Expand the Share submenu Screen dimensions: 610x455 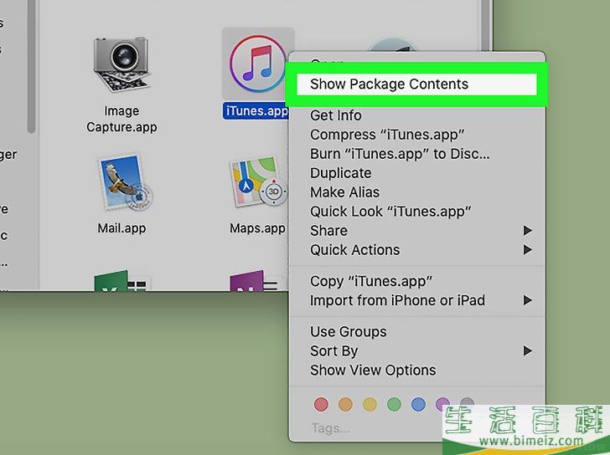[416, 231]
